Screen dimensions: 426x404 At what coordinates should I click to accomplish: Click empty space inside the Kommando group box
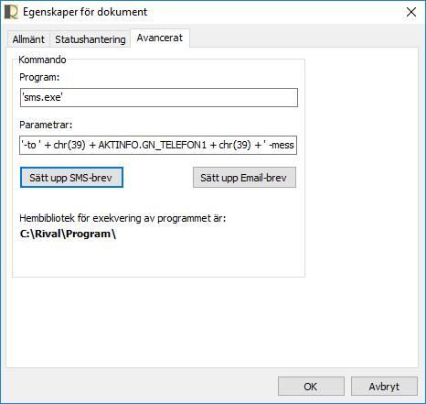pyautogui.click(x=158, y=259)
